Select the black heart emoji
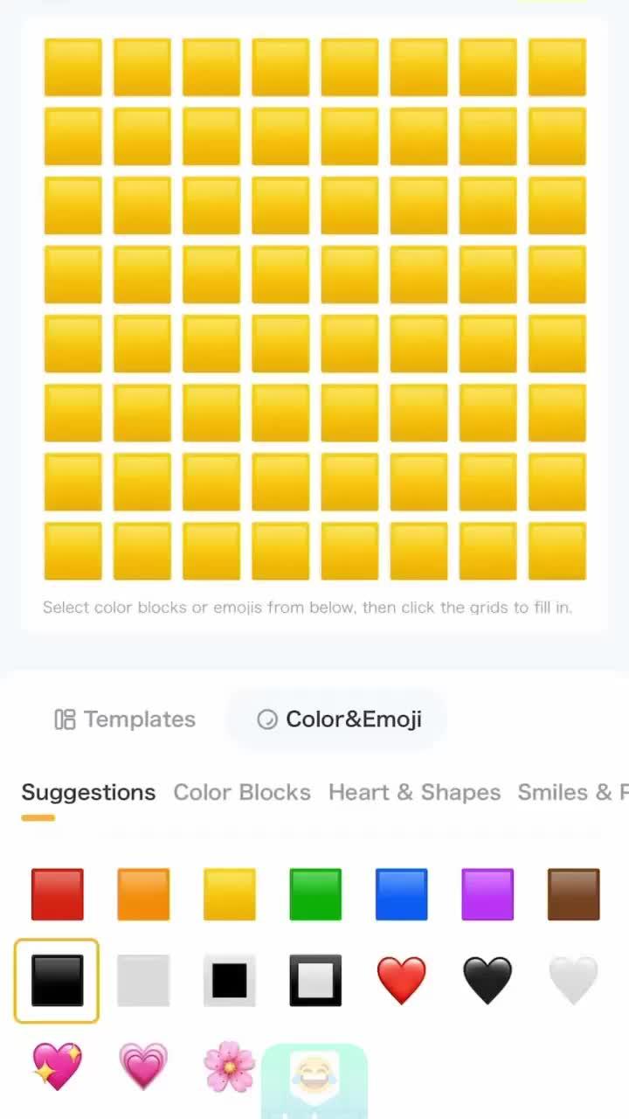The image size is (629, 1119). click(487, 980)
